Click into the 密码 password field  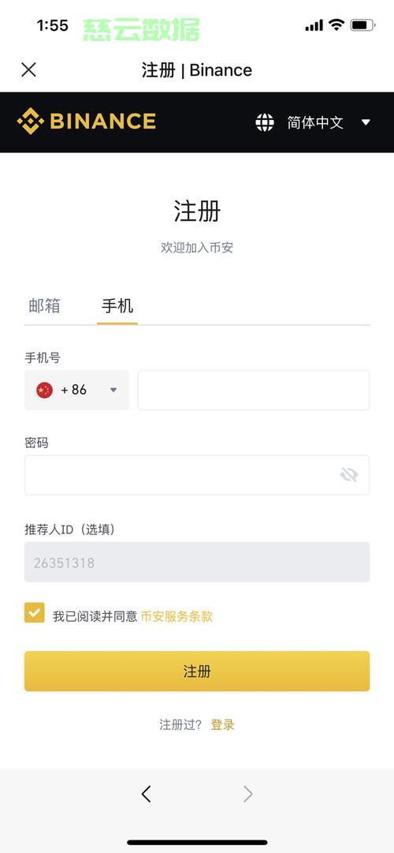pyautogui.click(x=197, y=475)
